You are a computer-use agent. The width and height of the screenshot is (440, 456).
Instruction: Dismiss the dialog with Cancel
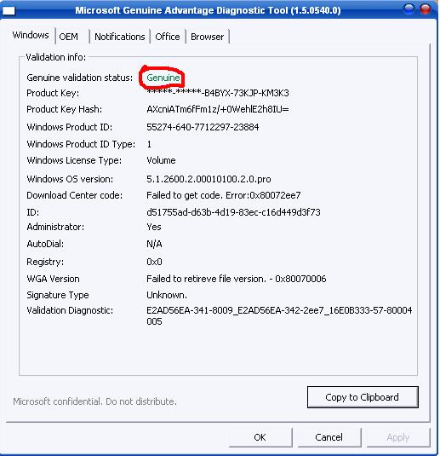(329, 437)
